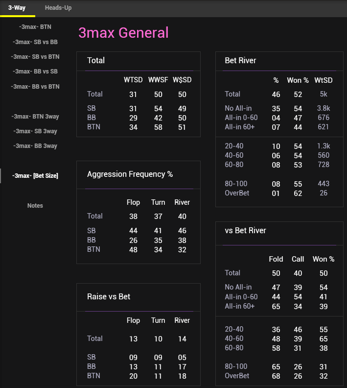Open the -3max- SB vs BB page
This screenshot has height=388, width=347.
35,42
